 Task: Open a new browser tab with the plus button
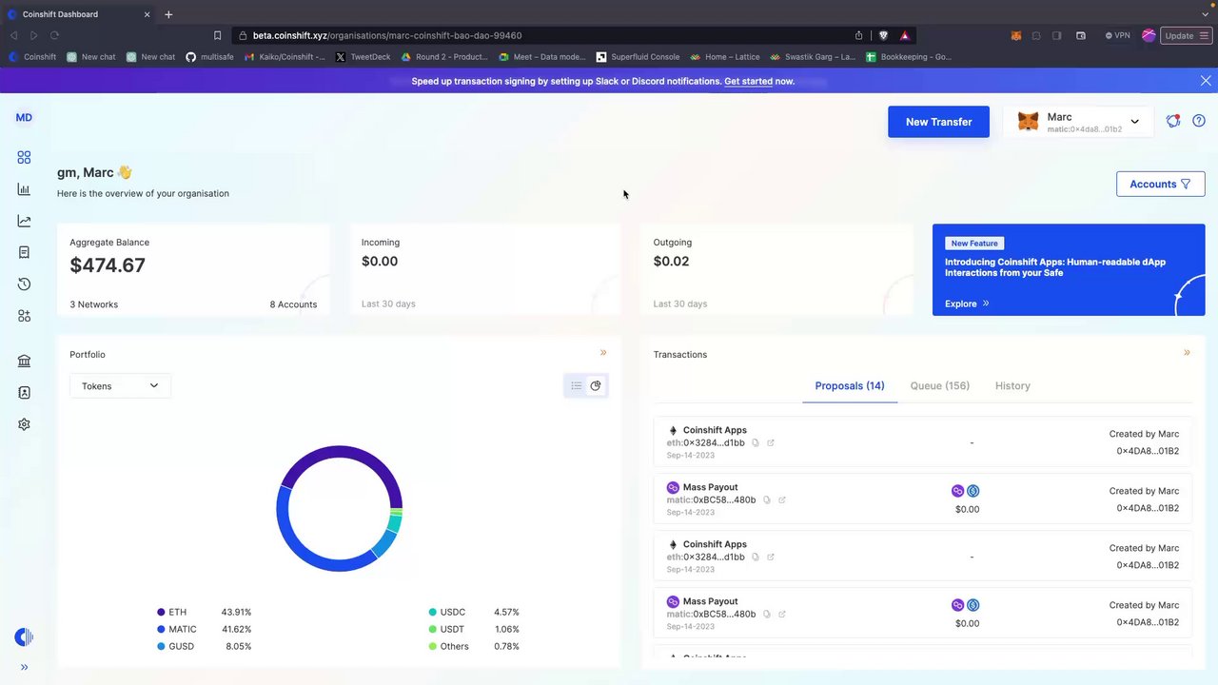[x=168, y=14]
